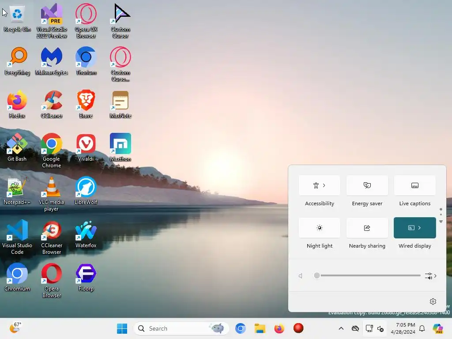
Task: Click the taskbar Search box
Action: (181, 328)
